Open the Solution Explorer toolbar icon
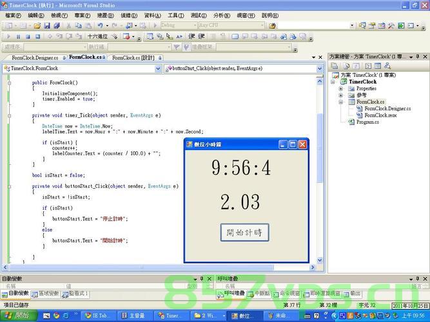 [x=362, y=26]
